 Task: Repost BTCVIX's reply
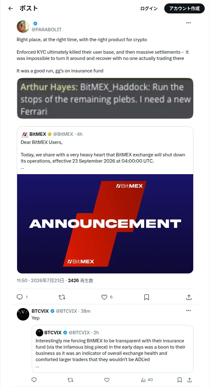pyautogui.click(x=71, y=380)
